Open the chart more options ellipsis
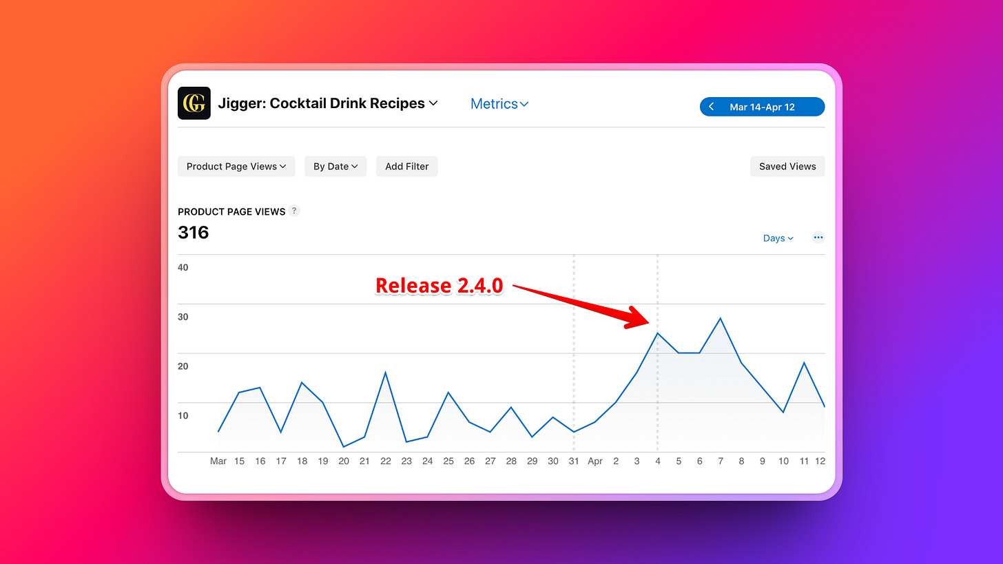Screen dimensions: 1003x564 (x=818, y=238)
